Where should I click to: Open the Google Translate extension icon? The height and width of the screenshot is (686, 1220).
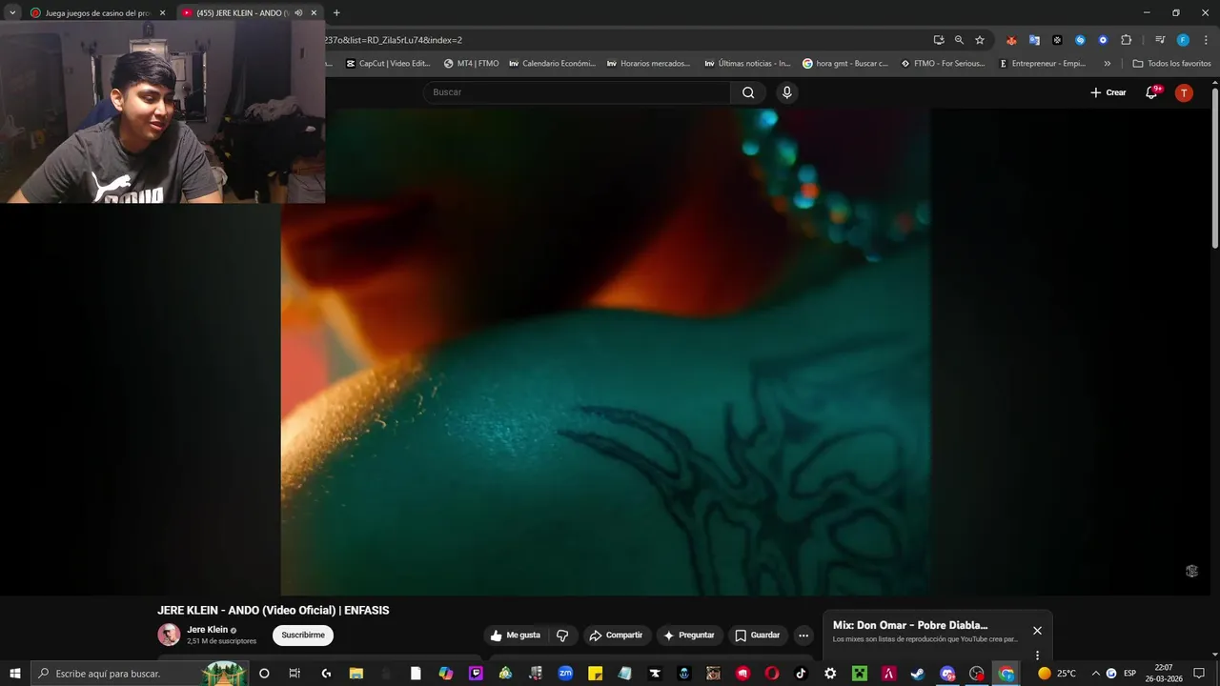(1034, 40)
